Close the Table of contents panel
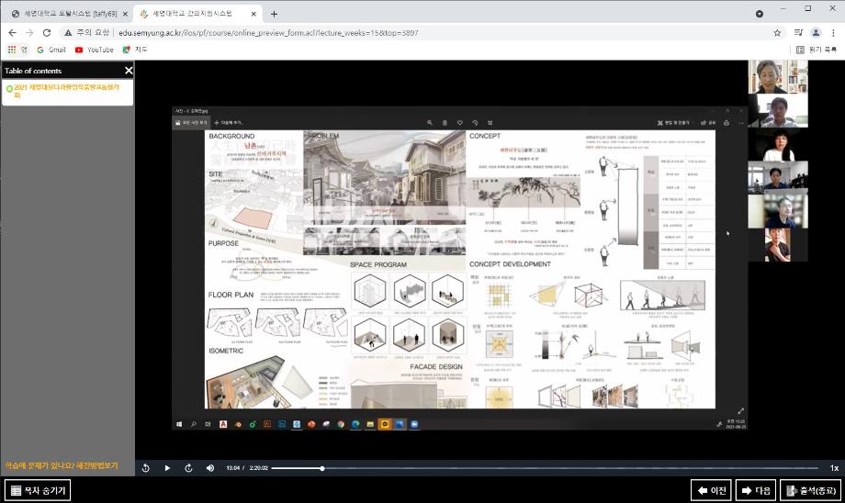This screenshot has height=503, width=845. pyautogui.click(x=129, y=71)
